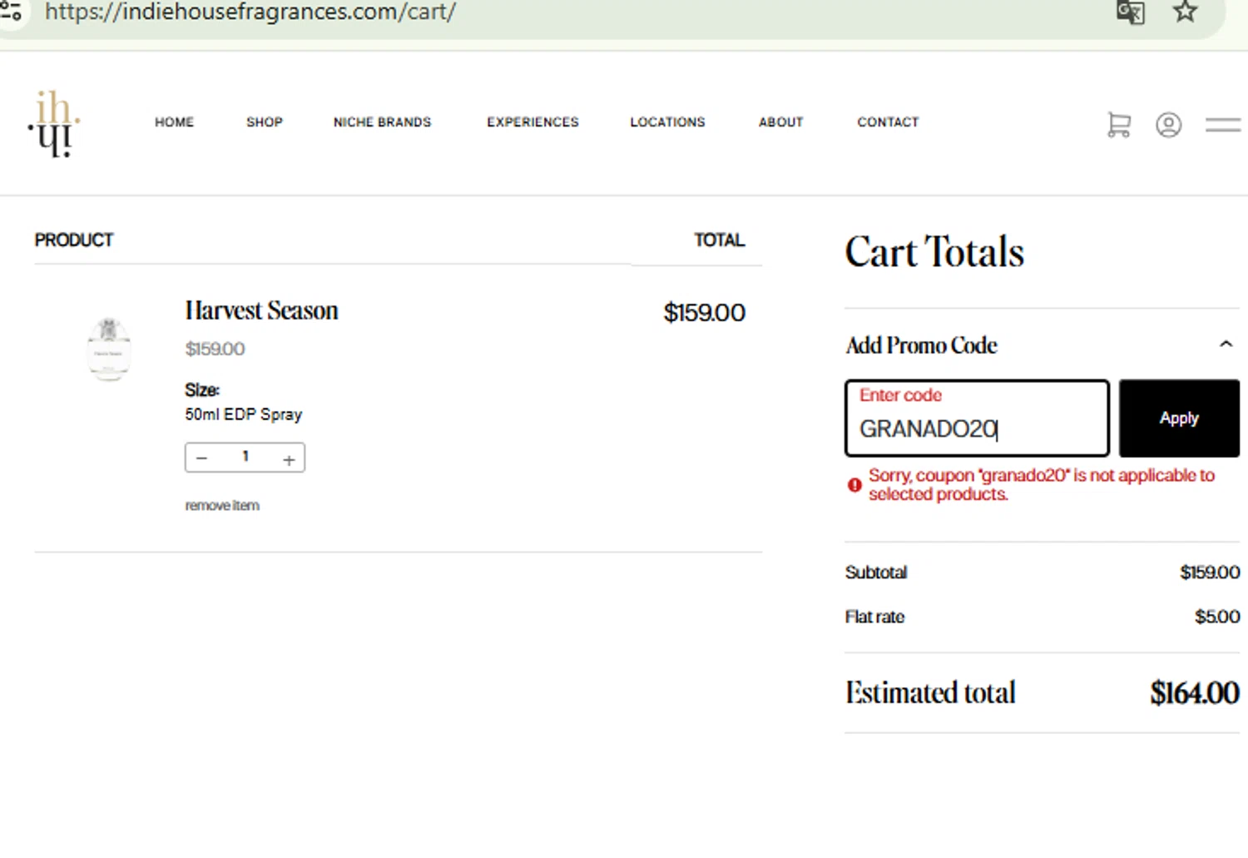
Task: Open the Contact menu item
Action: 889,122
